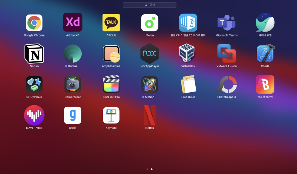This screenshot has width=297, height=174.
Task: Launch PhotoScape X
Action: tap(227, 84)
